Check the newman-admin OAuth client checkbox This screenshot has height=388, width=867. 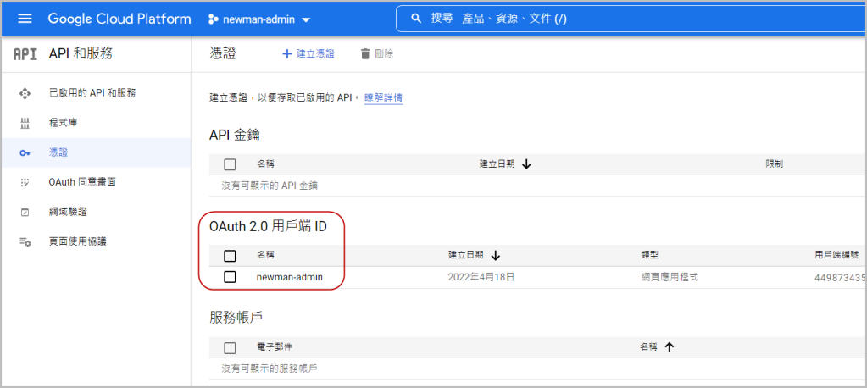230,277
